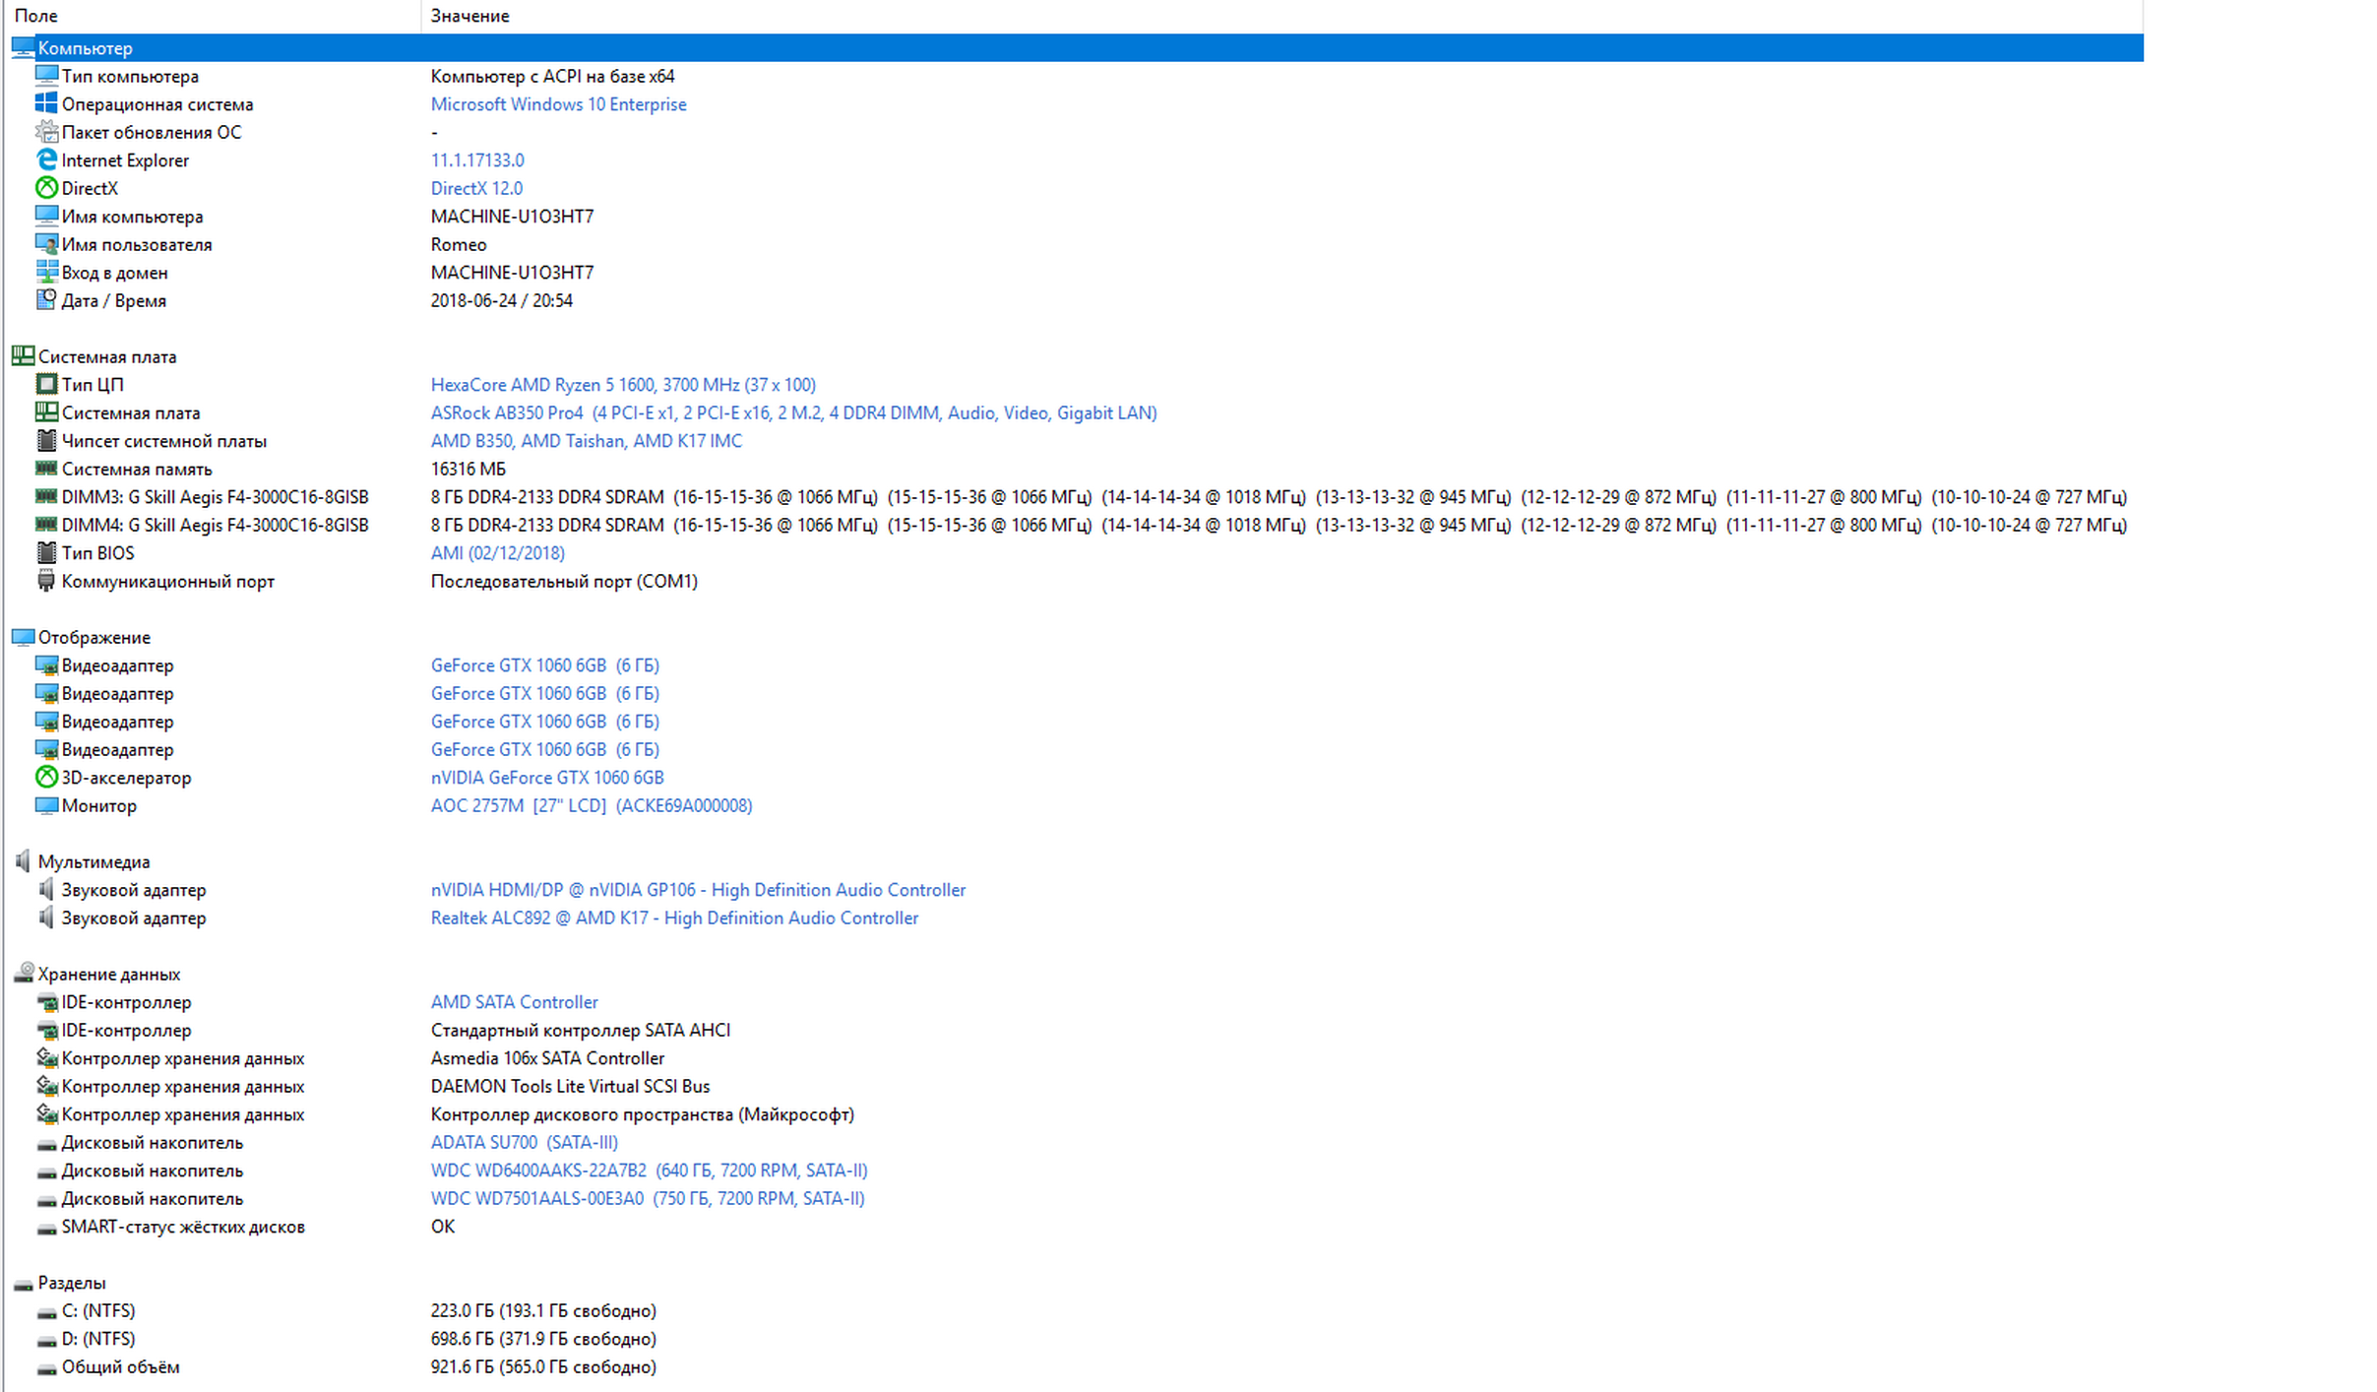Click the 3D-акселератор icon

46,777
